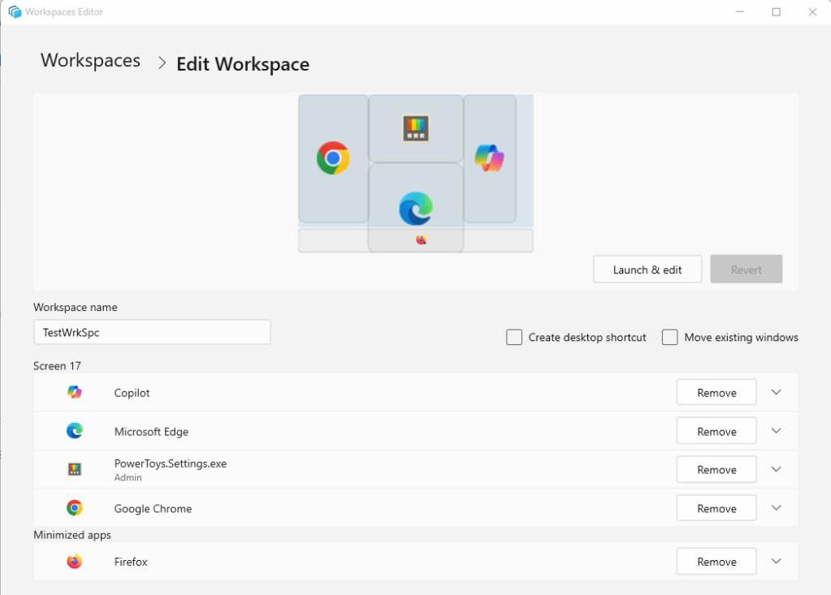
Task: Maximize the Workspaces Editor window
Action: [776, 11]
